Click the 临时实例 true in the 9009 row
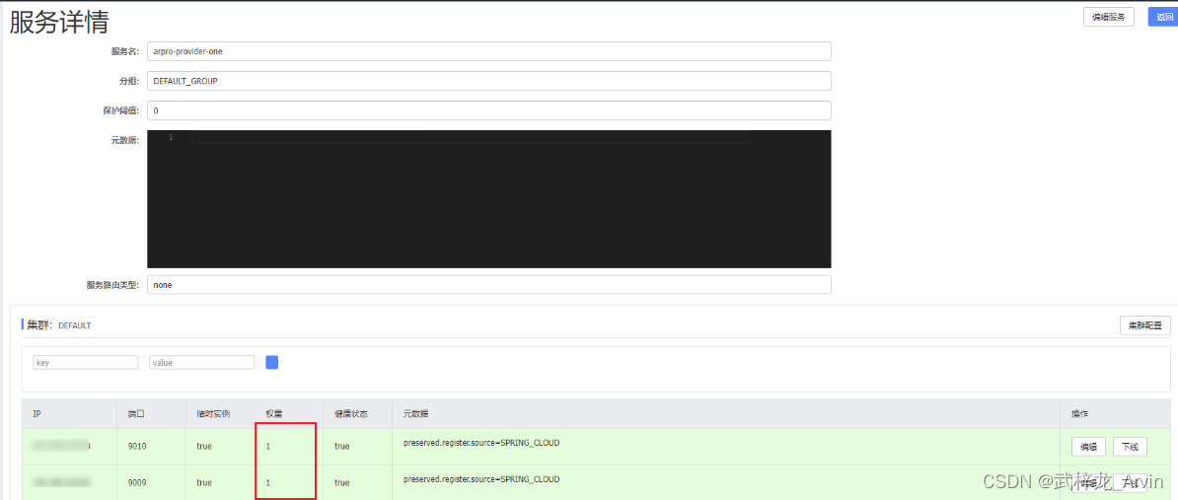The image size is (1178, 500). click(204, 482)
